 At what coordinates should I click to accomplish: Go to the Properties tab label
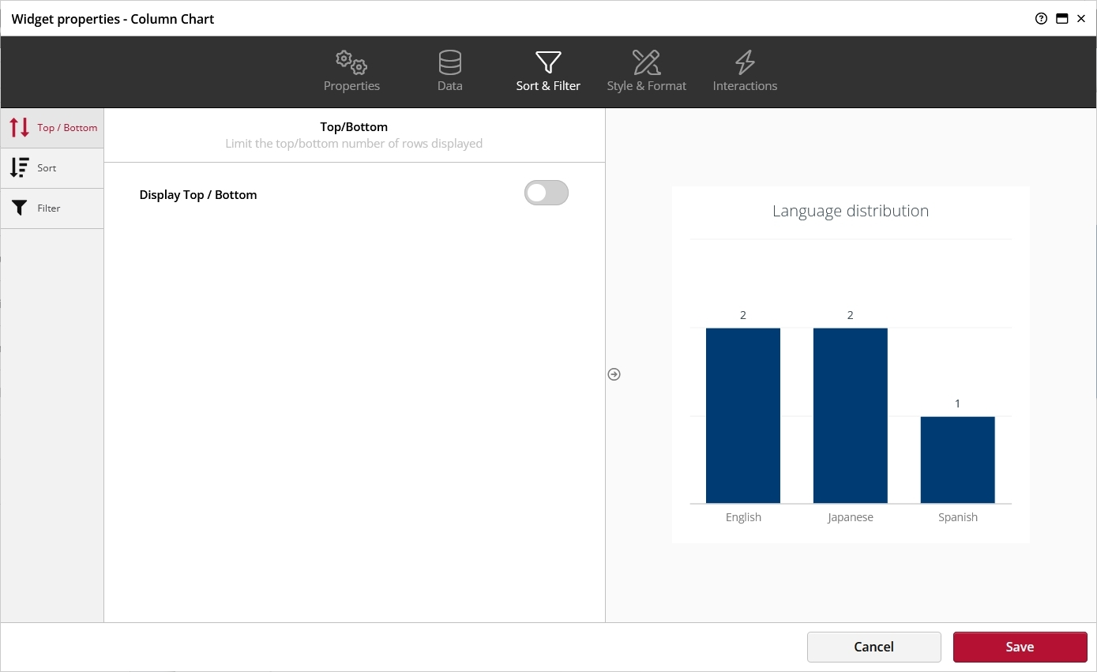tap(351, 85)
